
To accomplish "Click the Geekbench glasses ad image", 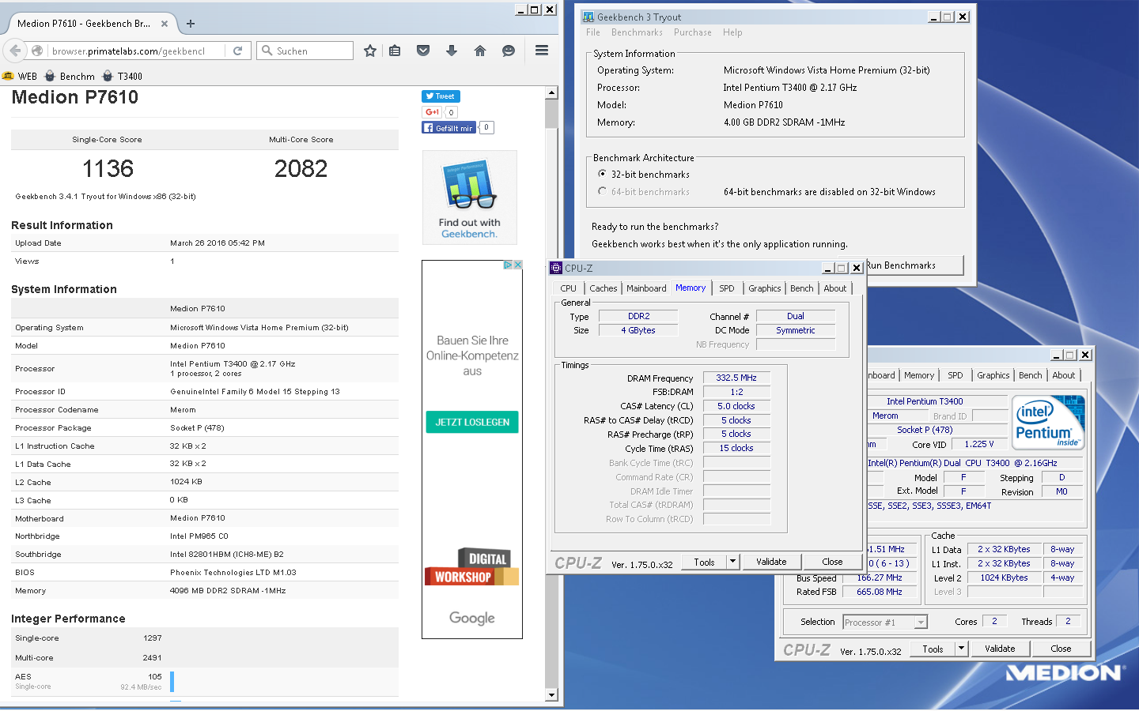I will (470, 197).
